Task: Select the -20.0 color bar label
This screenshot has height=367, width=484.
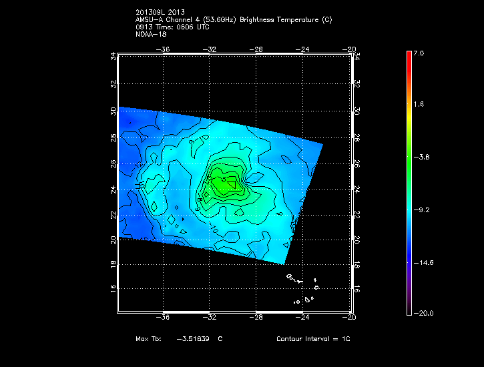Action: pos(422,313)
